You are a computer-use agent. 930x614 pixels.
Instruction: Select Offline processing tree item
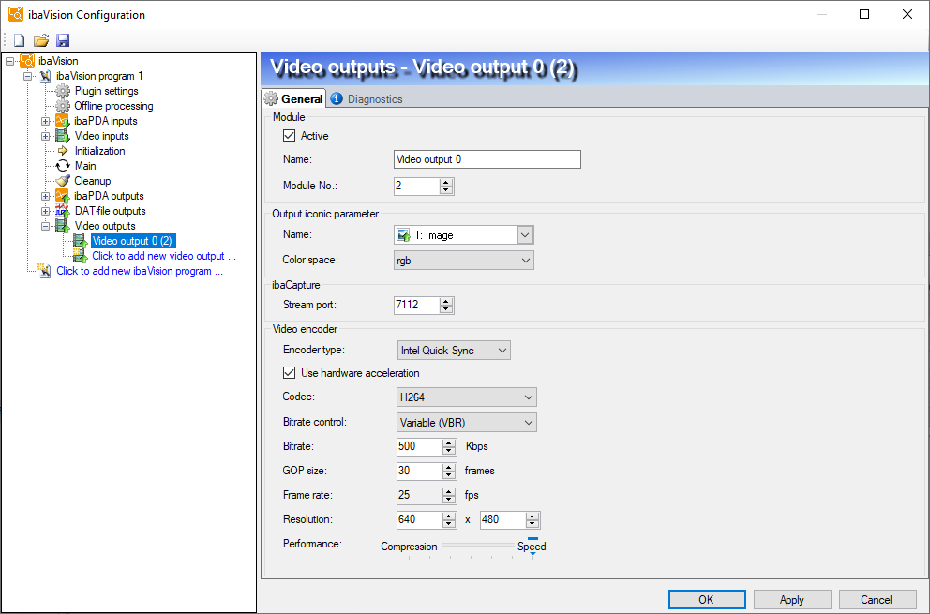pyautogui.click(x=113, y=106)
